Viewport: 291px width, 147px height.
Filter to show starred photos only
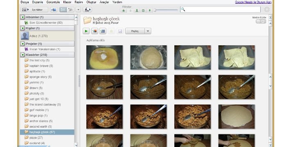(124, 11)
